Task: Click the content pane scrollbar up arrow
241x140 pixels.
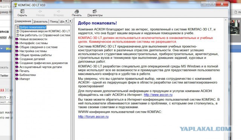Action: (x=226, y=20)
